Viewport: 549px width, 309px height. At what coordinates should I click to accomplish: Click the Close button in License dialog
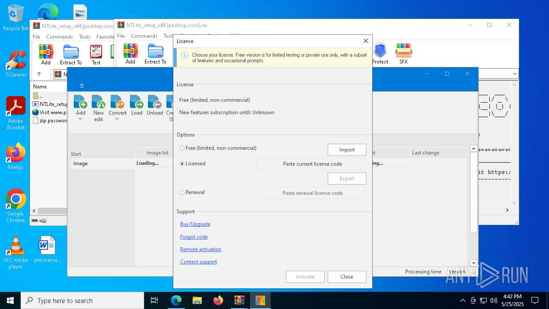347,277
